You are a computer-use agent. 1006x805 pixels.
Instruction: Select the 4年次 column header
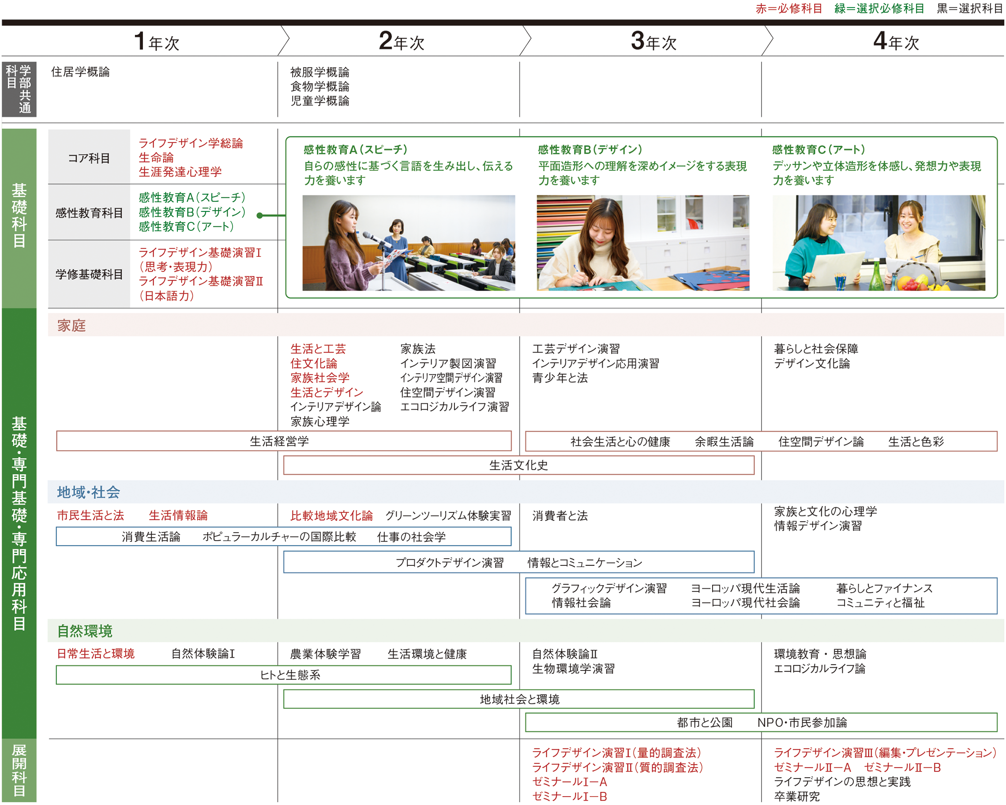pos(896,41)
